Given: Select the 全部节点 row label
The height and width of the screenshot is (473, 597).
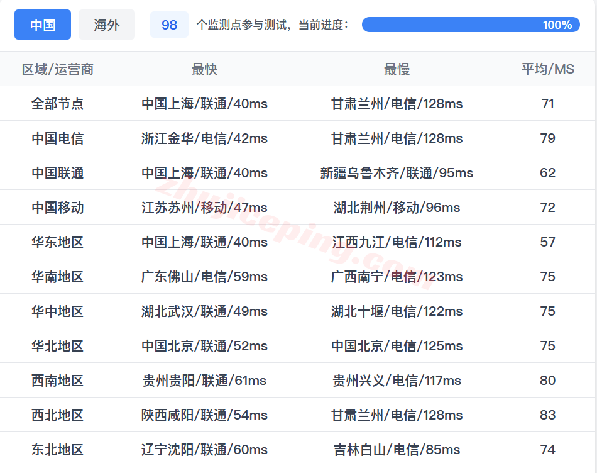Looking at the screenshot, I should (x=57, y=104).
